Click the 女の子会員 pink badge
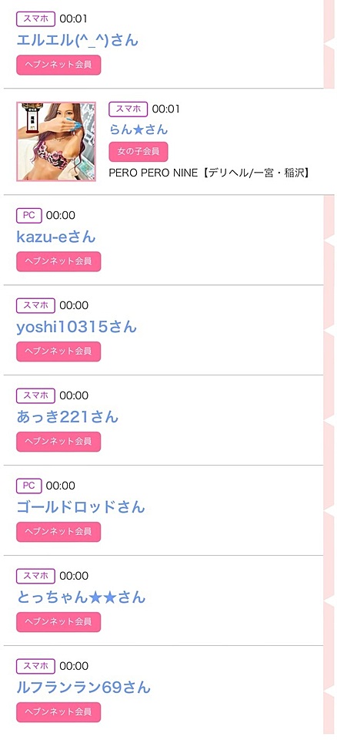Screen dimensions: 337x740 (x=138, y=152)
